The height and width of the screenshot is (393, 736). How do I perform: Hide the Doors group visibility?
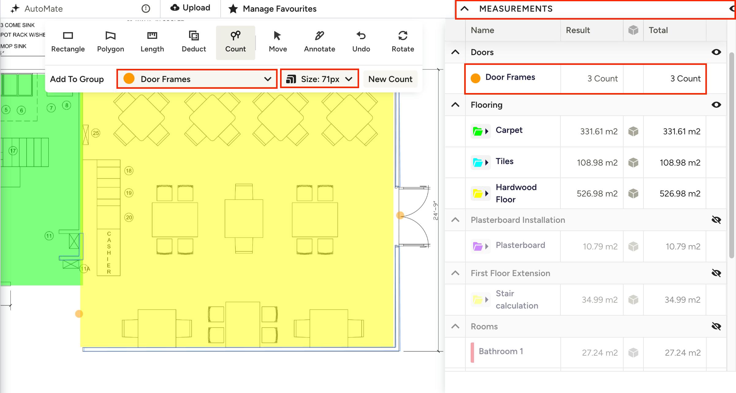click(716, 52)
